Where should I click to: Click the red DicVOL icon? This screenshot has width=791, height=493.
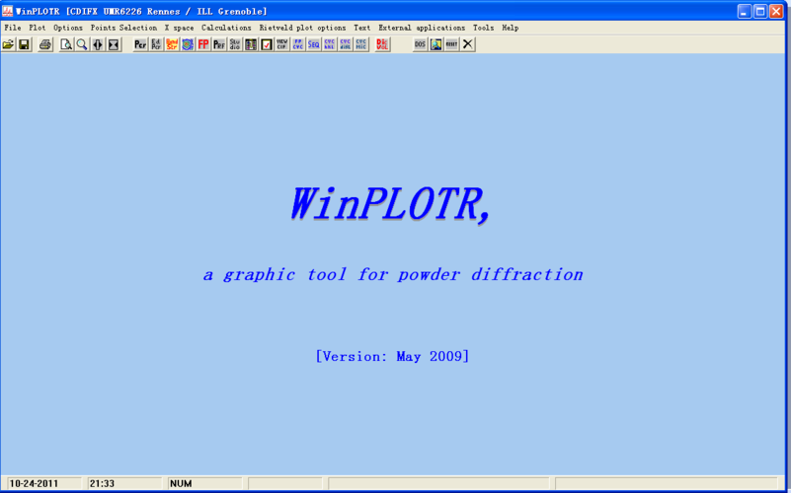tap(382, 44)
